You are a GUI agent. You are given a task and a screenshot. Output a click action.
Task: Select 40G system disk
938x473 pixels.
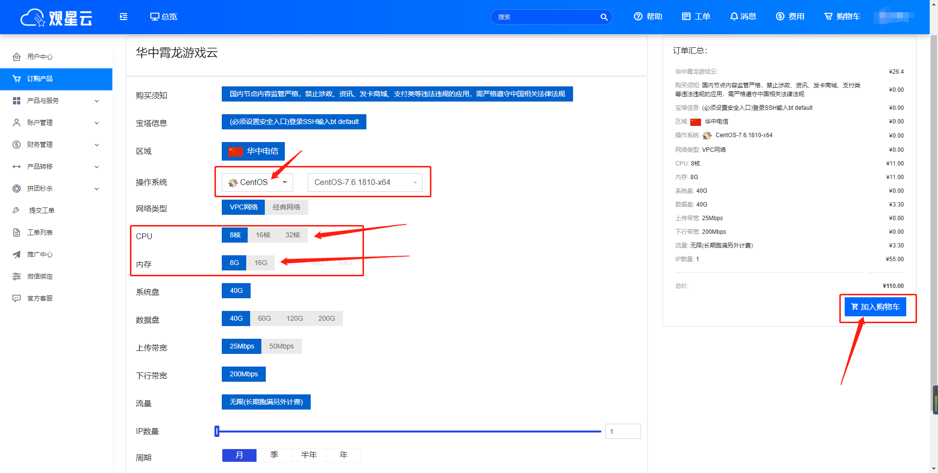pos(236,290)
